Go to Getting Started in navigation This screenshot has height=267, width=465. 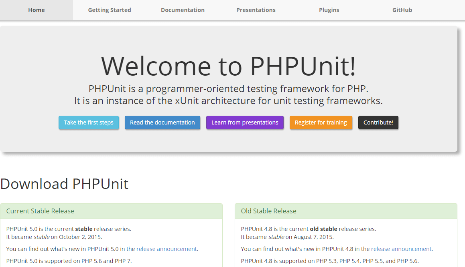[x=110, y=10]
